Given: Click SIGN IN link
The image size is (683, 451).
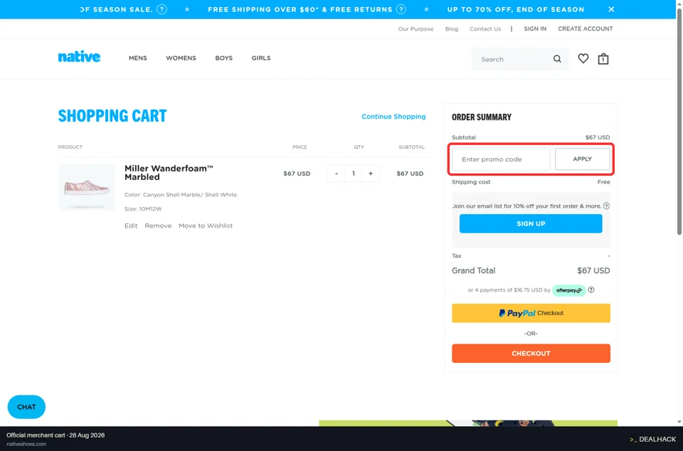Looking at the screenshot, I should coord(535,28).
